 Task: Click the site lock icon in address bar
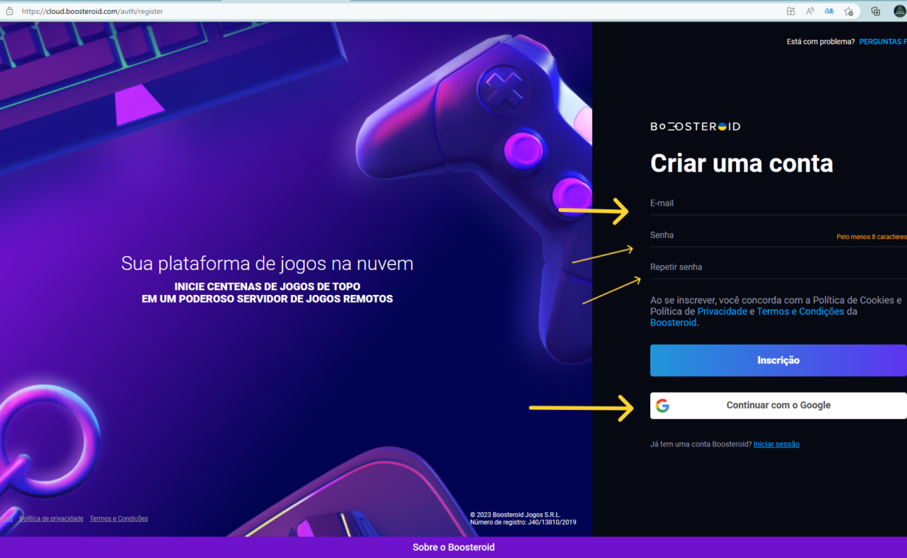coord(9,11)
